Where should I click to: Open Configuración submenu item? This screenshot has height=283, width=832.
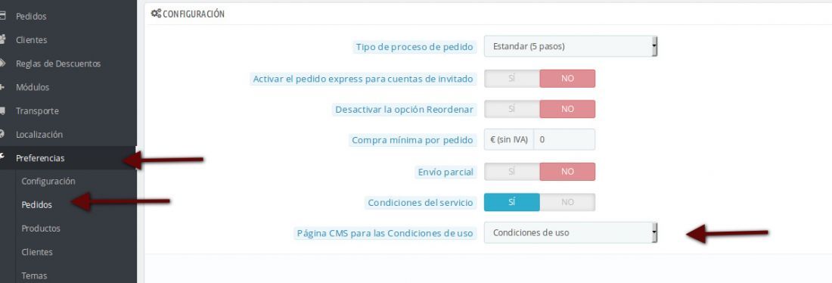point(48,182)
